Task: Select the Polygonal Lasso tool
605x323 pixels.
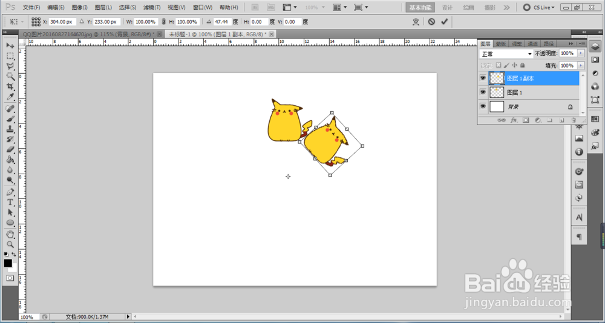Action: coord(10,66)
